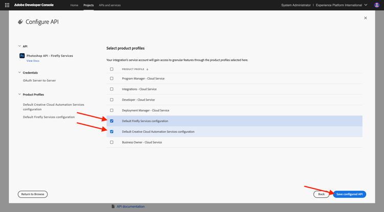Click the API documentation file icon
Viewport: 384px width, 212px height.
113,206
